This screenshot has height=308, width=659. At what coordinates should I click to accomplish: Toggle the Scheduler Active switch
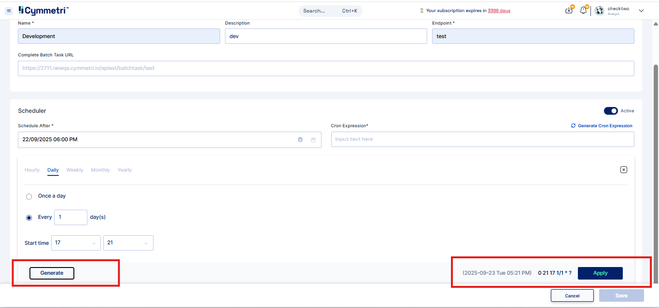[611, 111]
